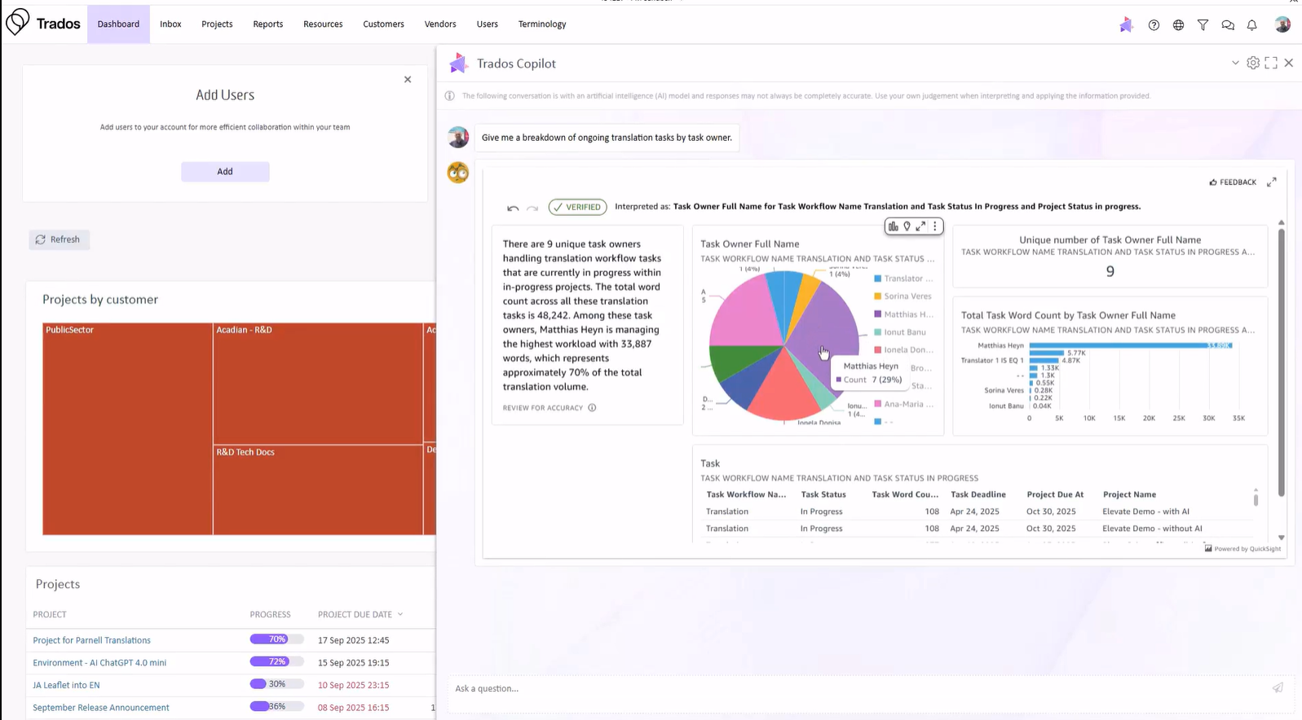Click the Project Name column header
Screen dimensions: 1302x720
pyautogui.click(x=1129, y=494)
